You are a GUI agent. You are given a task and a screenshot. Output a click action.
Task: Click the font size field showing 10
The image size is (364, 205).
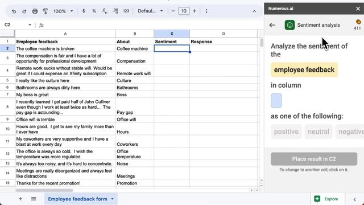click(x=184, y=11)
